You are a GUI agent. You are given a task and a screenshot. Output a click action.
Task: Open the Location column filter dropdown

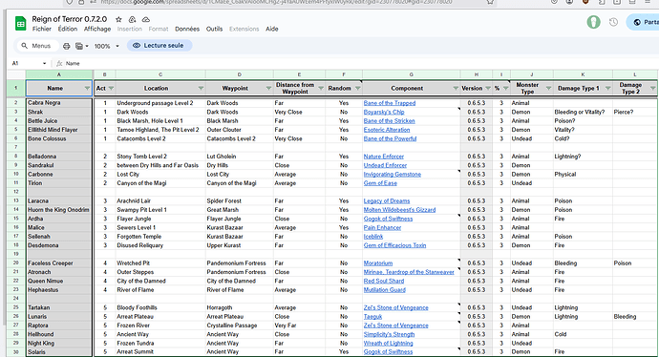201,88
